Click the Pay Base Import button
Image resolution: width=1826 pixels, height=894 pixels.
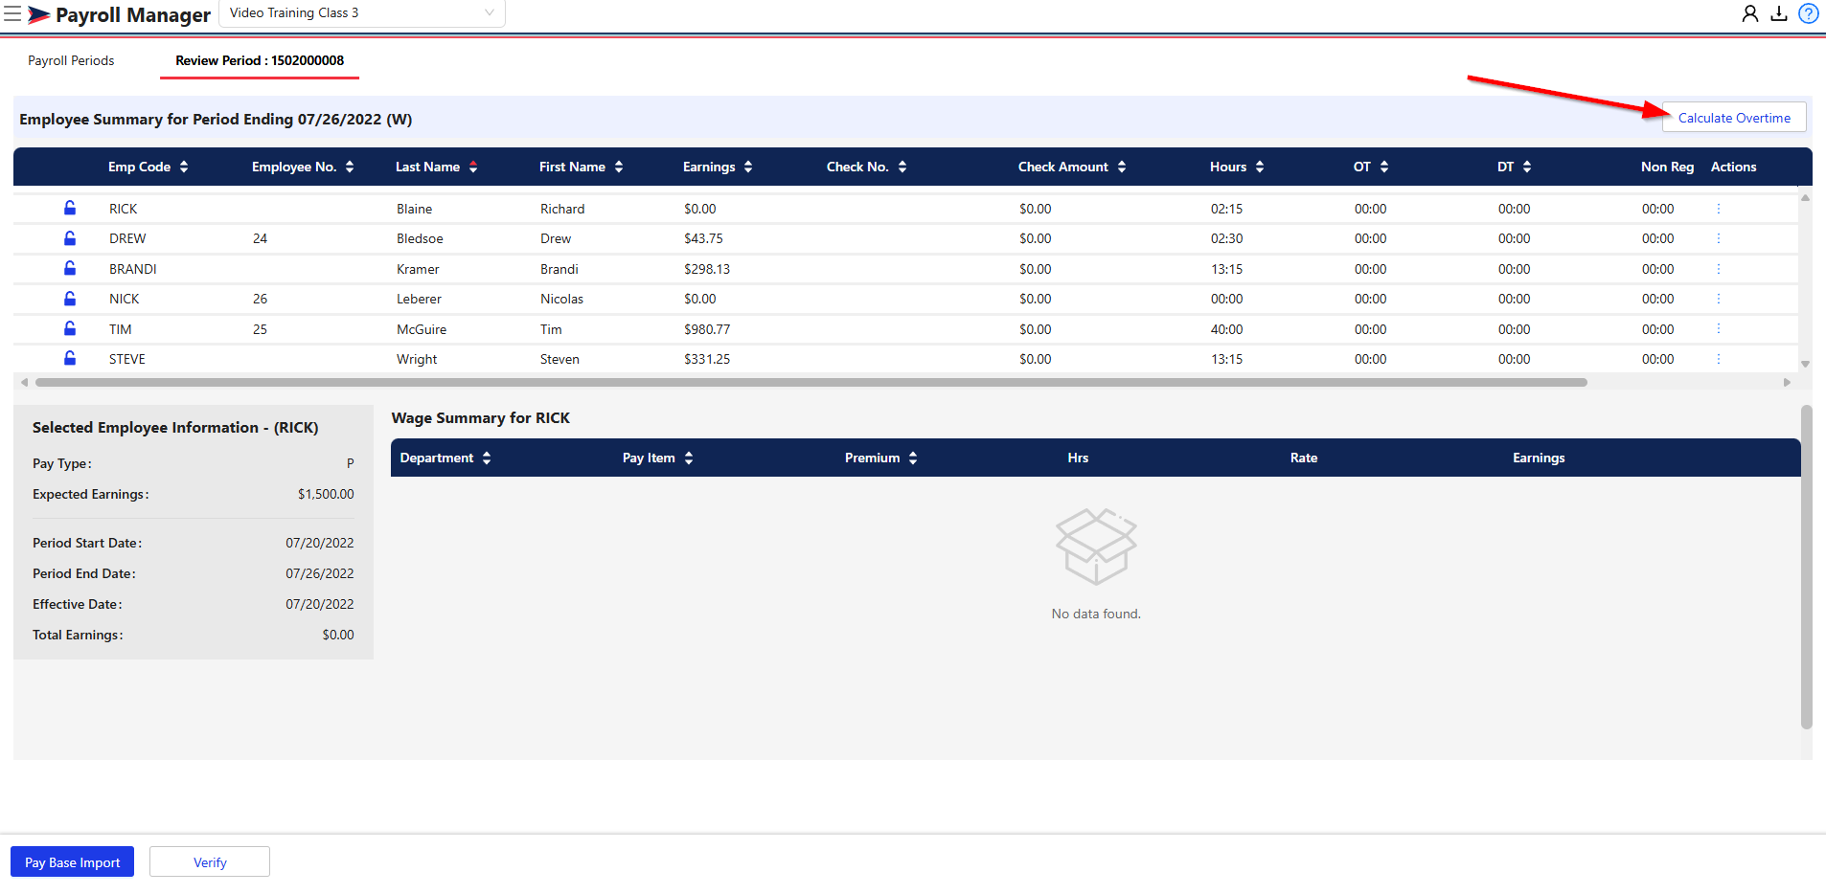pyautogui.click(x=73, y=862)
